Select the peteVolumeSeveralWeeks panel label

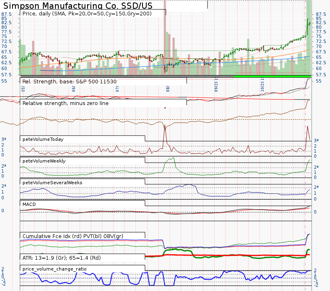click(x=52, y=183)
